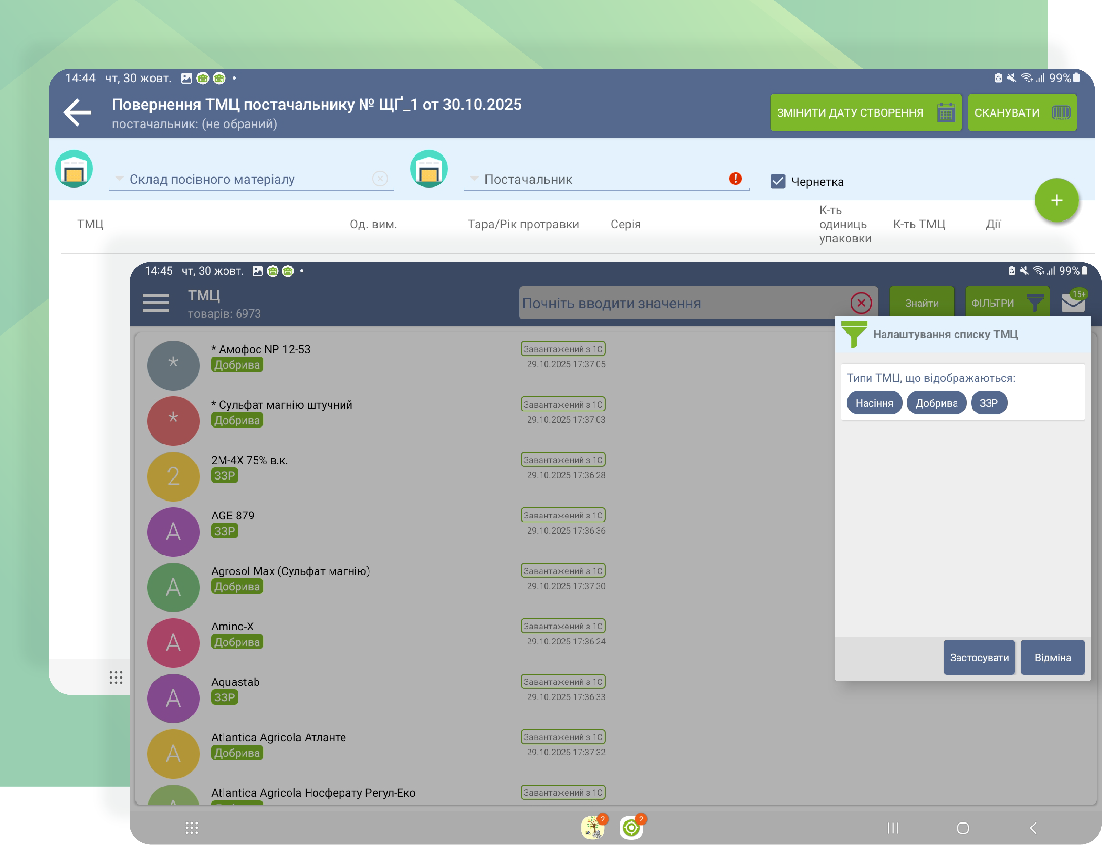Screen dimensions: 1110x854
Task: Open the apps grid in bottom bar
Action: click(x=192, y=828)
